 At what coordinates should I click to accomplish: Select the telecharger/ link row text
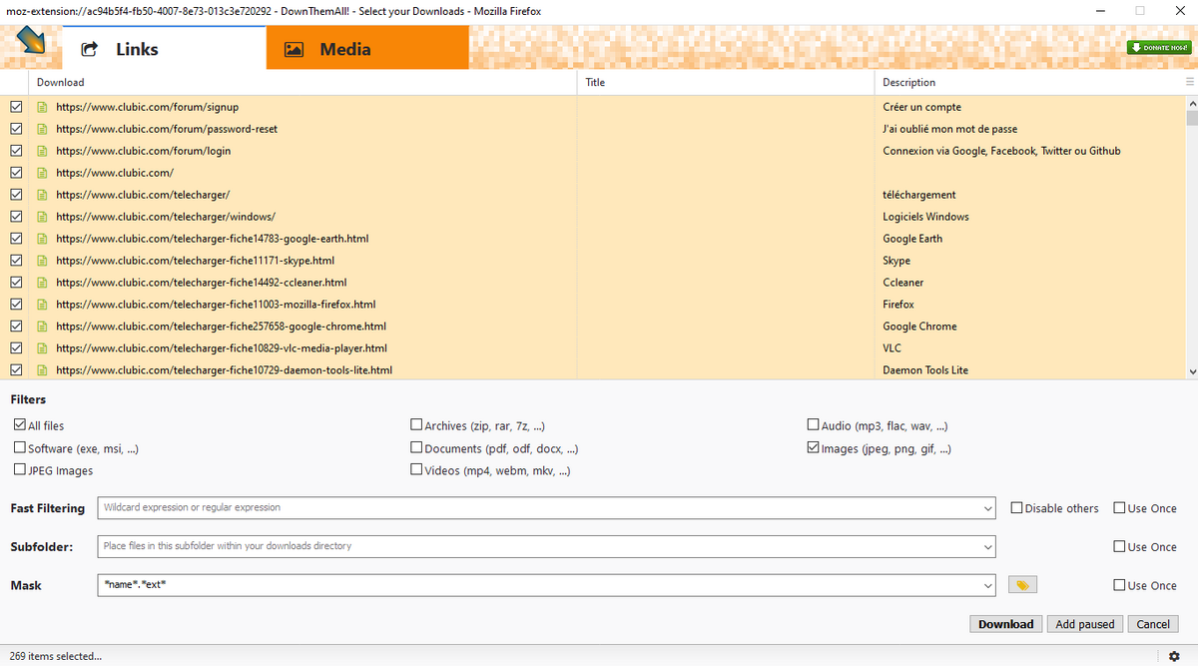click(x=143, y=195)
